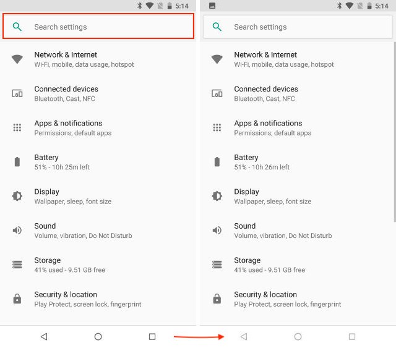The image size is (396, 348).
Task: Open Battery entry showing 10h 26m left
Action: point(297,162)
